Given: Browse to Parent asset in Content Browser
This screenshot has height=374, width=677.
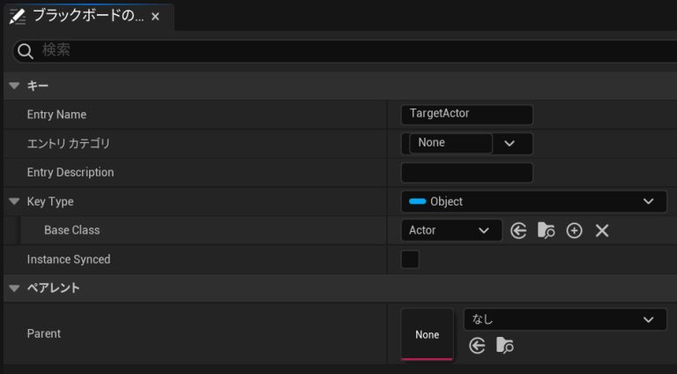Looking at the screenshot, I should point(505,346).
